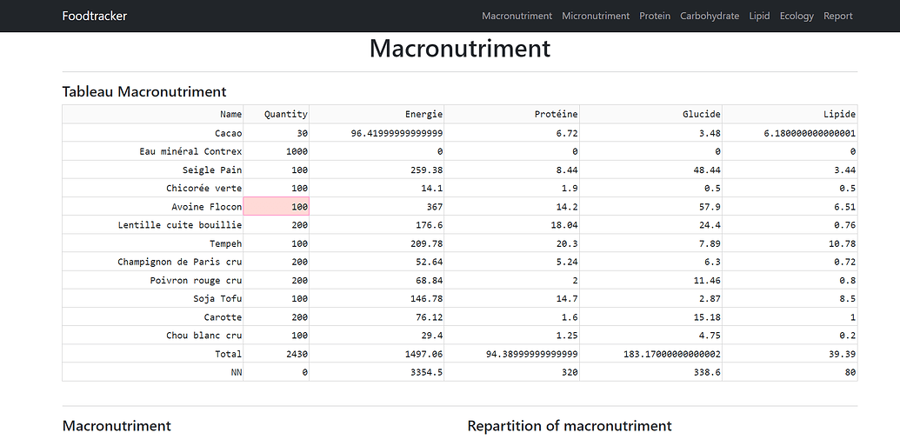The width and height of the screenshot is (900, 446).
Task: Select the Lentille cuite bouillie name cell
Action: click(153, 225)
